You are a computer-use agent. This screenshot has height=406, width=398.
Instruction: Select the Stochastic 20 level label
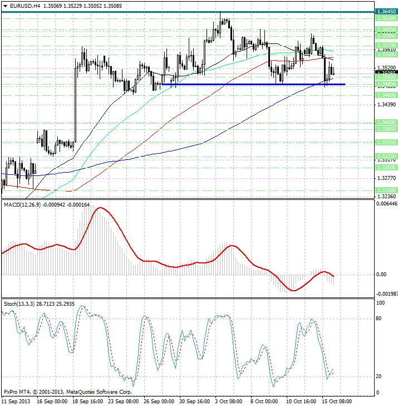(379, 376)
